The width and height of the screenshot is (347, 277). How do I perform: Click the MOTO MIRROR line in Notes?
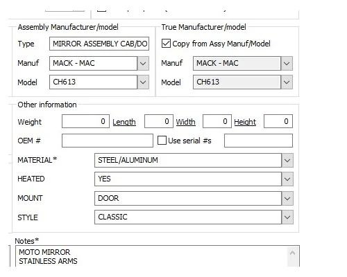click(x=44, y=252)
